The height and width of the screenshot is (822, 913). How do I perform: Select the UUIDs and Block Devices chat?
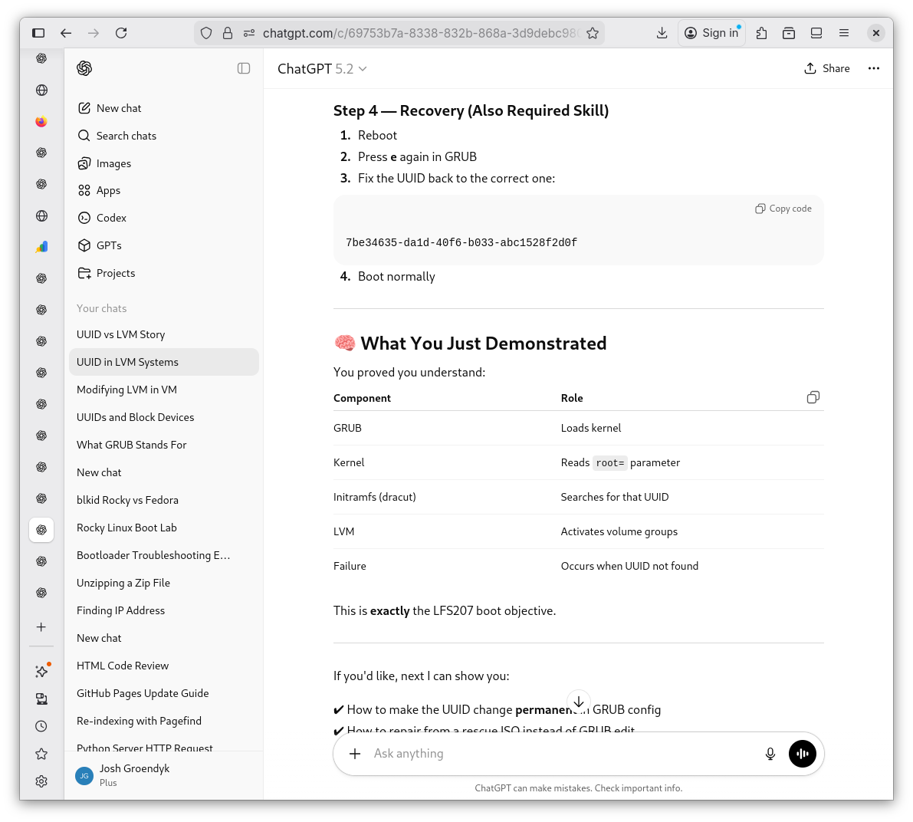tap(135, 417)
